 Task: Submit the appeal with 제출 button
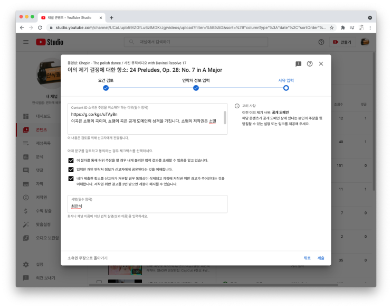click(x=321, y=258)
